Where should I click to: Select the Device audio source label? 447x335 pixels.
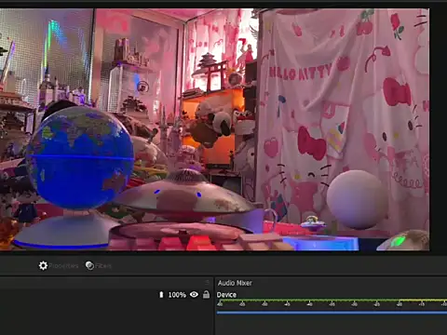click(x=226, y=295)
